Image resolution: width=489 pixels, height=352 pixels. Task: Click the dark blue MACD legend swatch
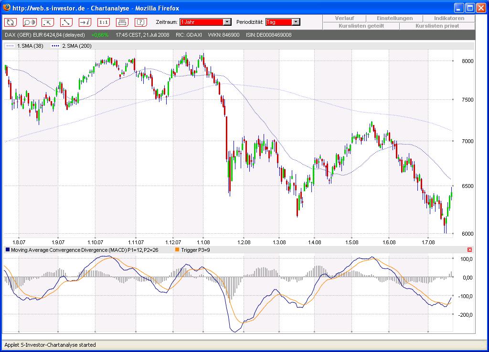tap(8, 250)
